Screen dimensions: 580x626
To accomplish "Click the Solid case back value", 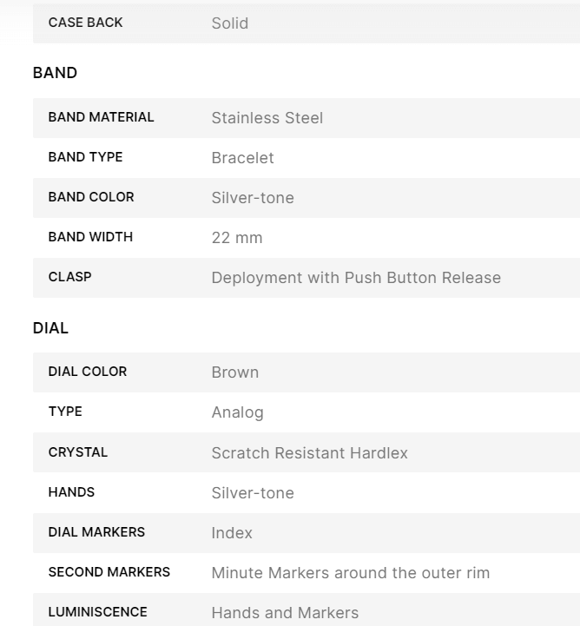I will point(230,23).
